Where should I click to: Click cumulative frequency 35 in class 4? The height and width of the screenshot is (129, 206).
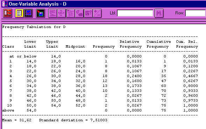[x=164, y=76]
